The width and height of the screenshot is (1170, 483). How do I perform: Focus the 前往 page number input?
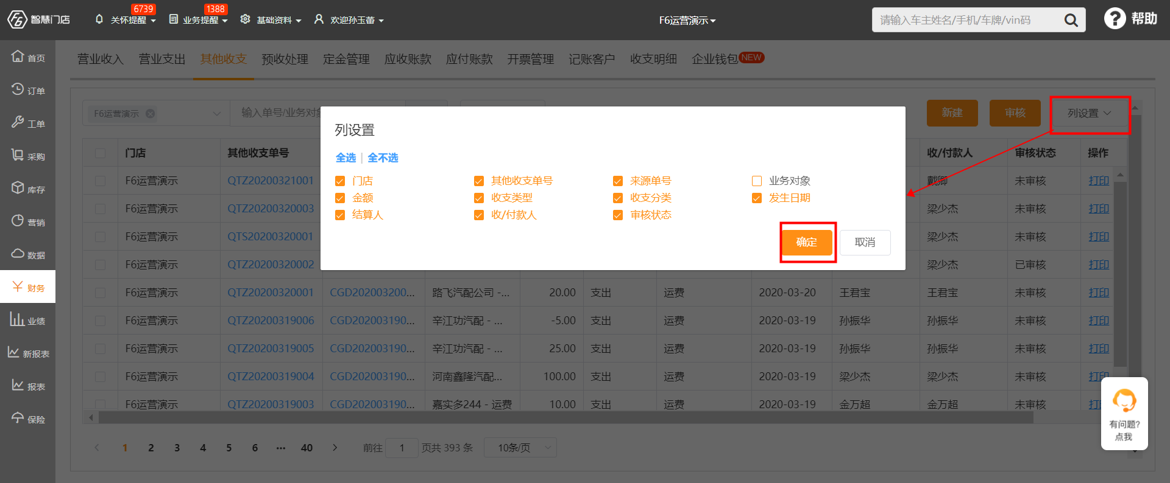tap(402, 448)
